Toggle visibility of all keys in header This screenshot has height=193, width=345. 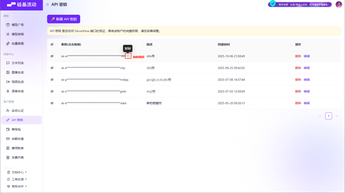click(52, 44)
